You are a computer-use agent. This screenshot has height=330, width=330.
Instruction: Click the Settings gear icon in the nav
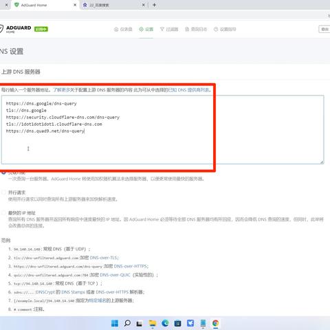point(141,30)
